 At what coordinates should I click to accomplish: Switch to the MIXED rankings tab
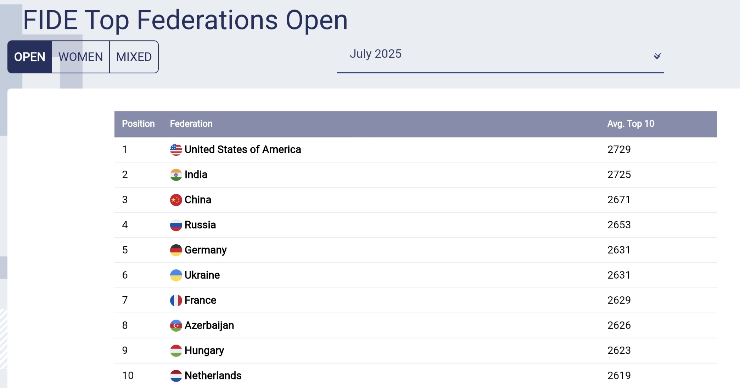(x=134, y=57)
